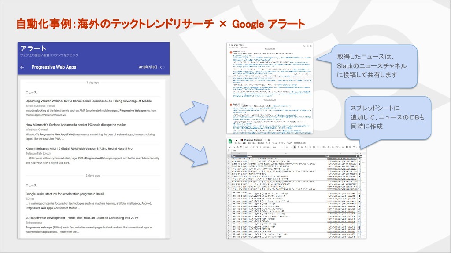Screen dimensions: 451x253
Task: Select the Time header cell in spreadsheet
Action: (x=239, y=156)
